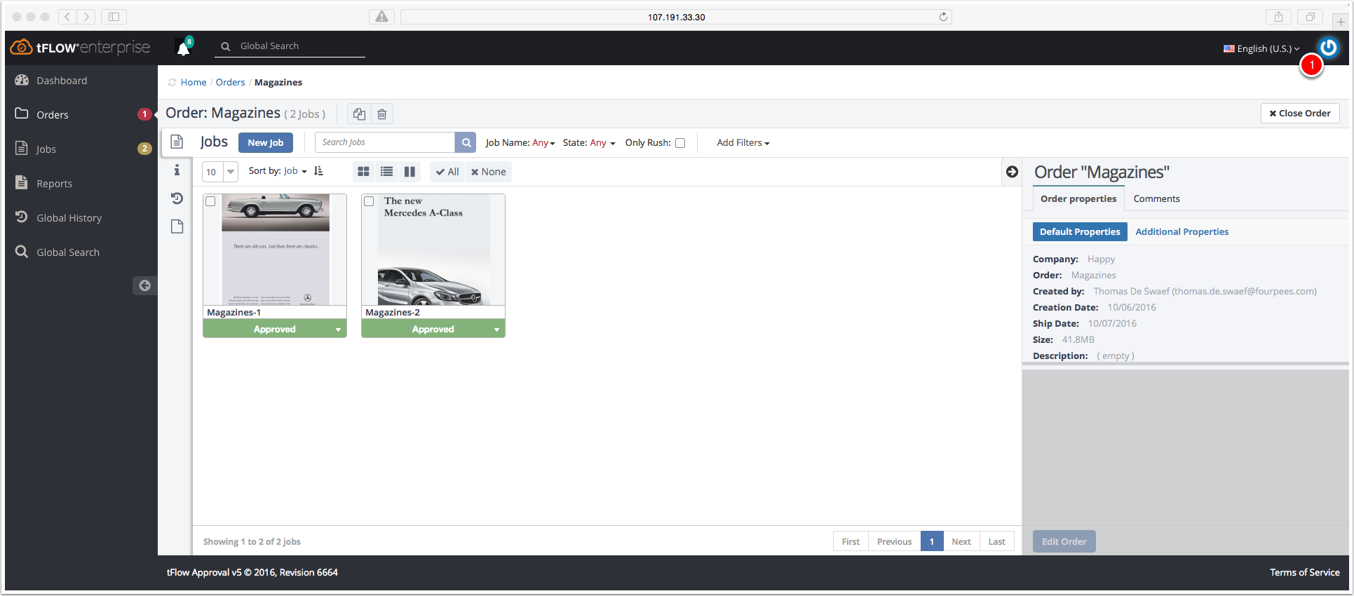Open the blank file tab icon
Screen dimensions: 1354x596
pos(177,226)
